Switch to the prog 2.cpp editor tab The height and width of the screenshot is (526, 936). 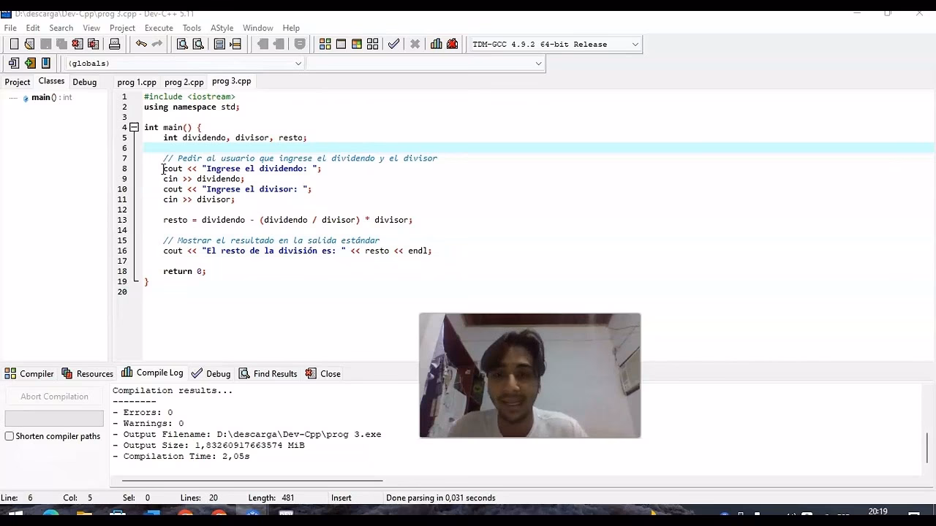click(184, 82)
